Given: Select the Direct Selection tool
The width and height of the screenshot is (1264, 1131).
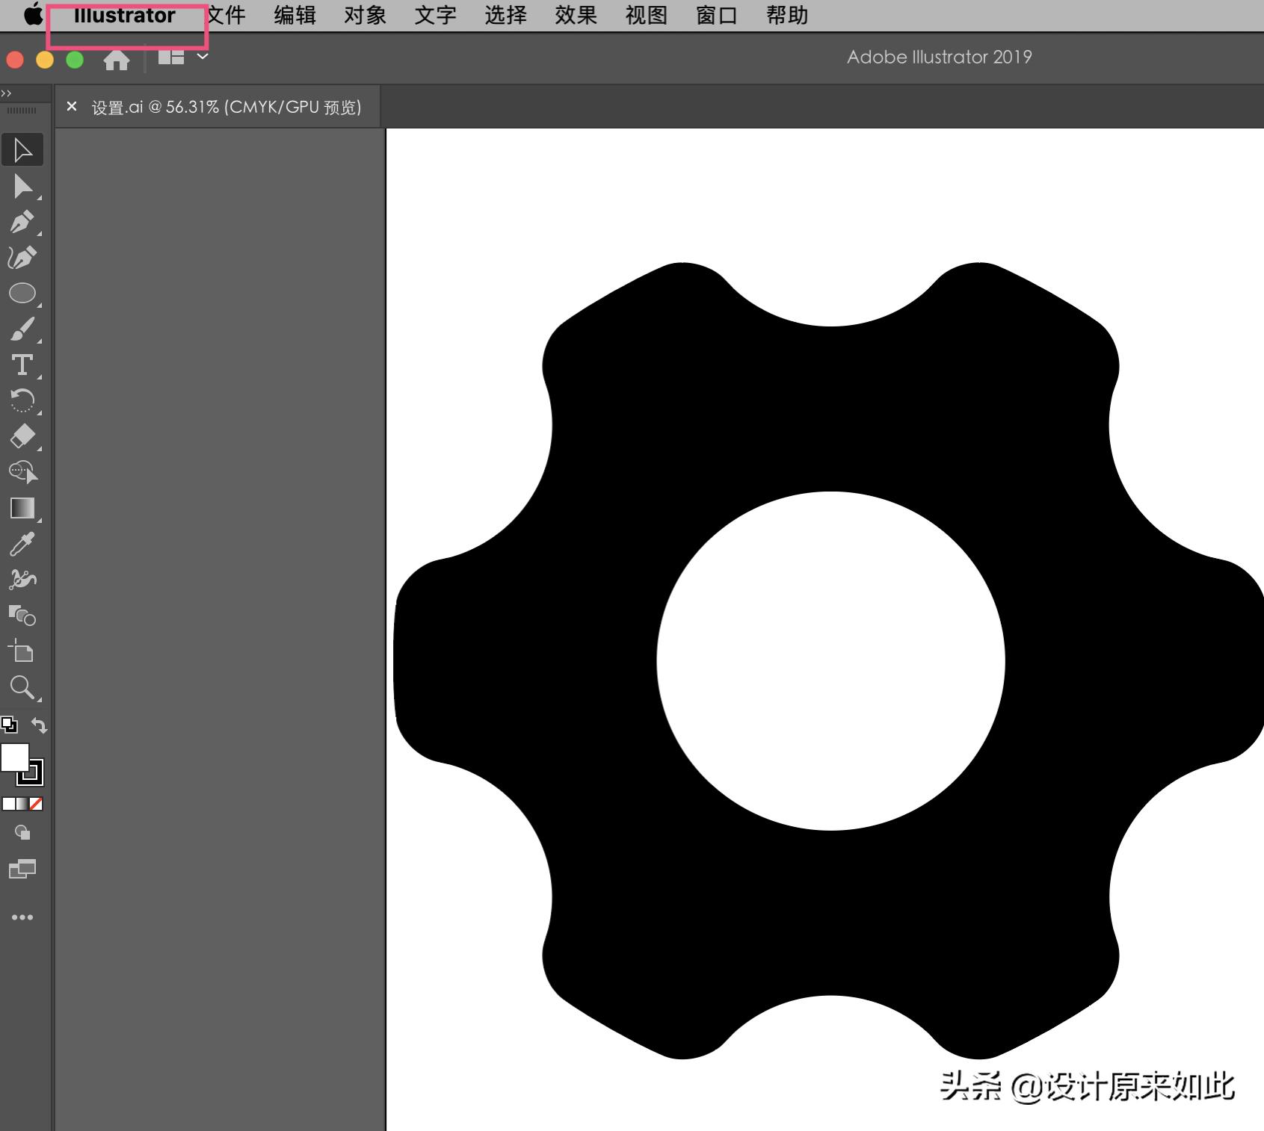Looking at the screenshot, I should click(x=23, y=186).
